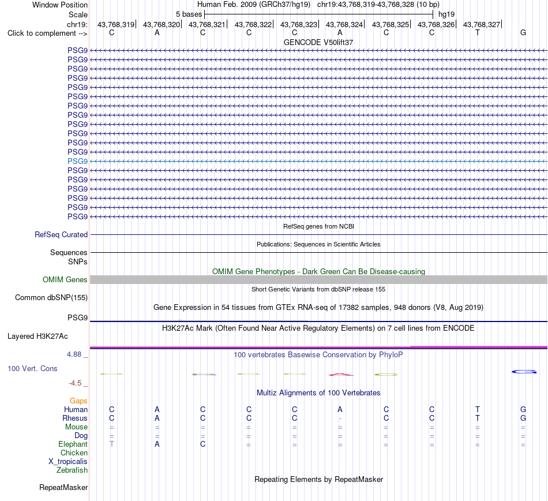Open the OMIM Gene Phenotypes track title
The width and height of the screenshot is (548, 501).
pos(318,272)
